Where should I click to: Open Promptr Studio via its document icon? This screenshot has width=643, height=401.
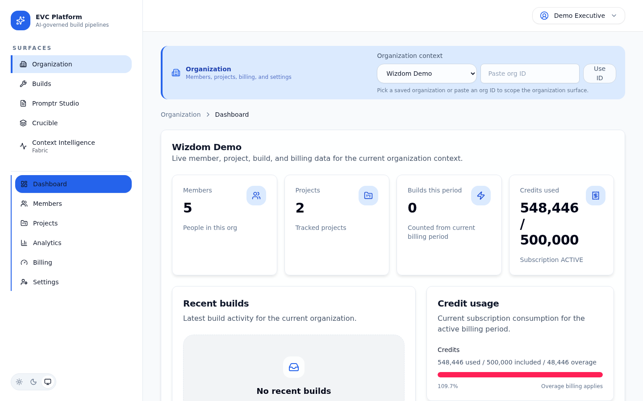click(23, 103)
